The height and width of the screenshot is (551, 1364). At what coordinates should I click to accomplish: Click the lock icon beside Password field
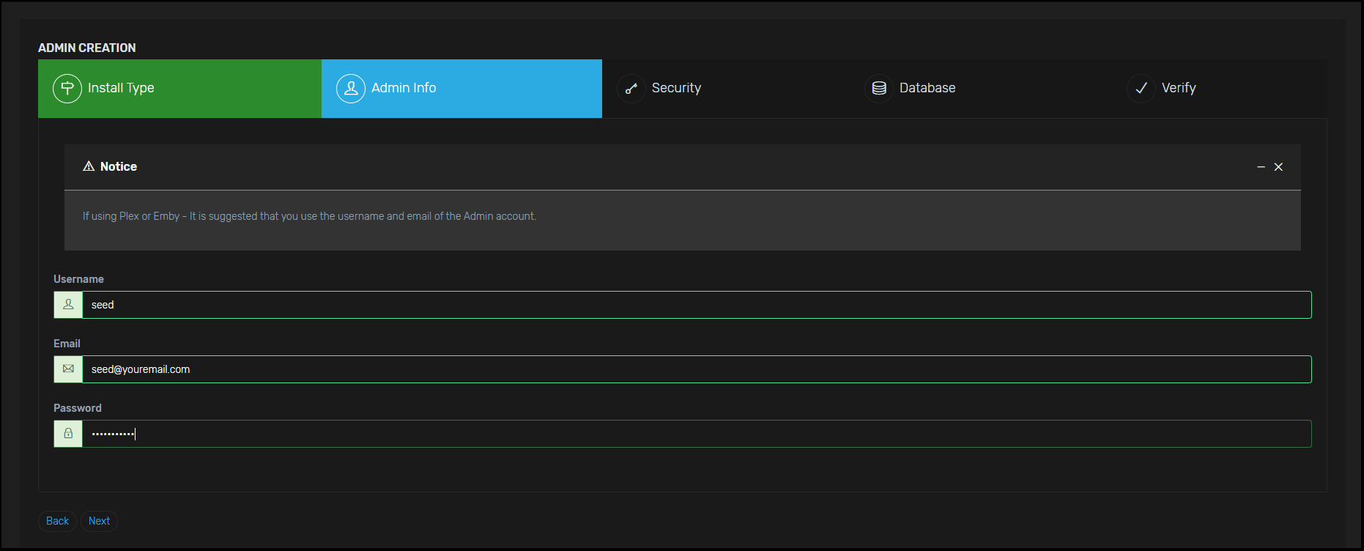pos(68,434)
